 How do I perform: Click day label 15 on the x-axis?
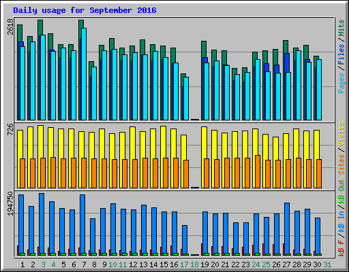[x=164, y=265]
